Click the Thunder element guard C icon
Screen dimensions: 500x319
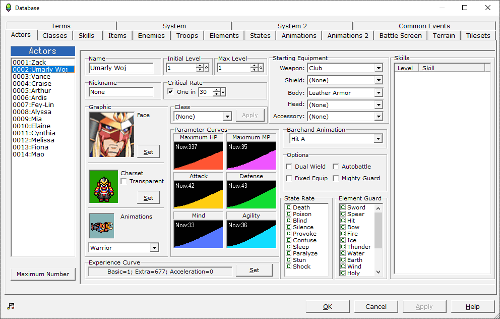click(343, 247)
